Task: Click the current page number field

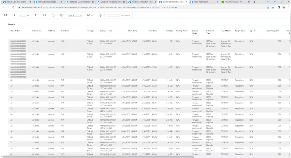Action: click(x=23, y=15)
